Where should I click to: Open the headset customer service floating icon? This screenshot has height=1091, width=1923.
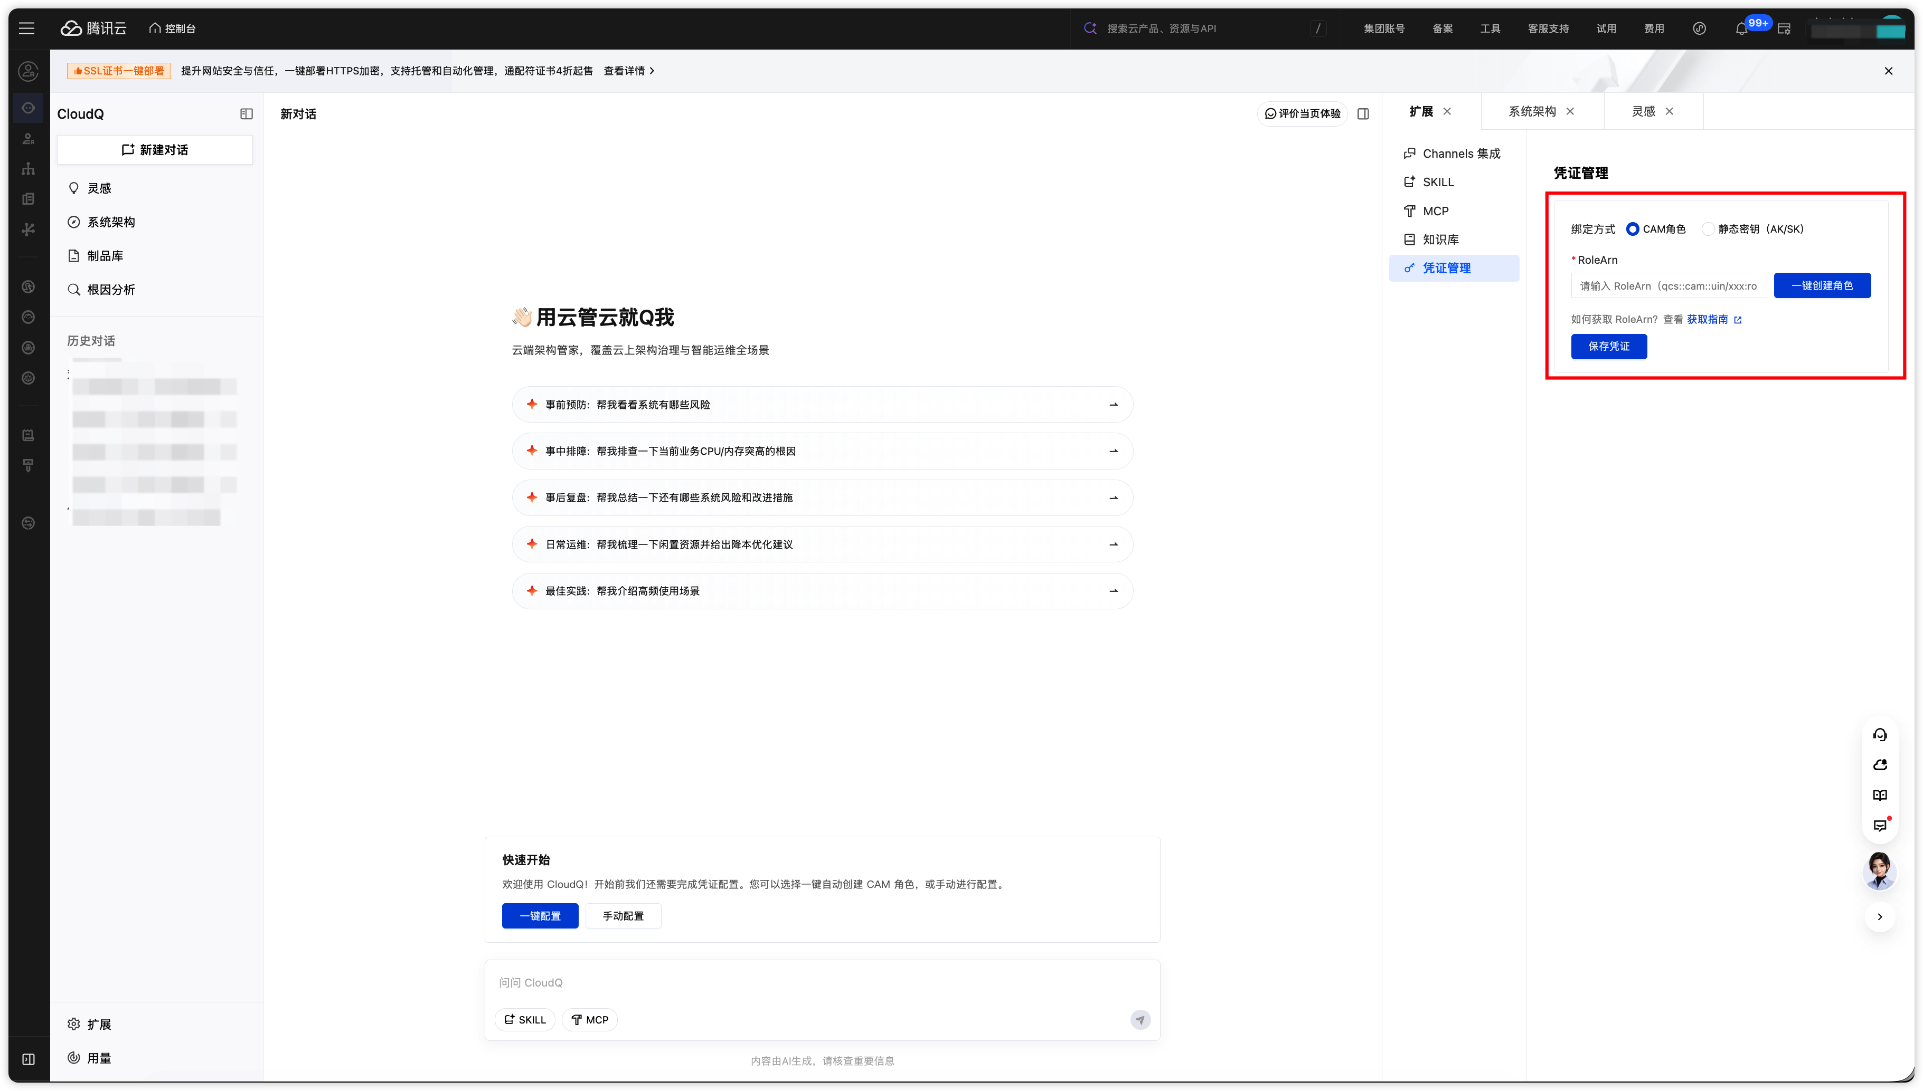(x=1880, y=734)
